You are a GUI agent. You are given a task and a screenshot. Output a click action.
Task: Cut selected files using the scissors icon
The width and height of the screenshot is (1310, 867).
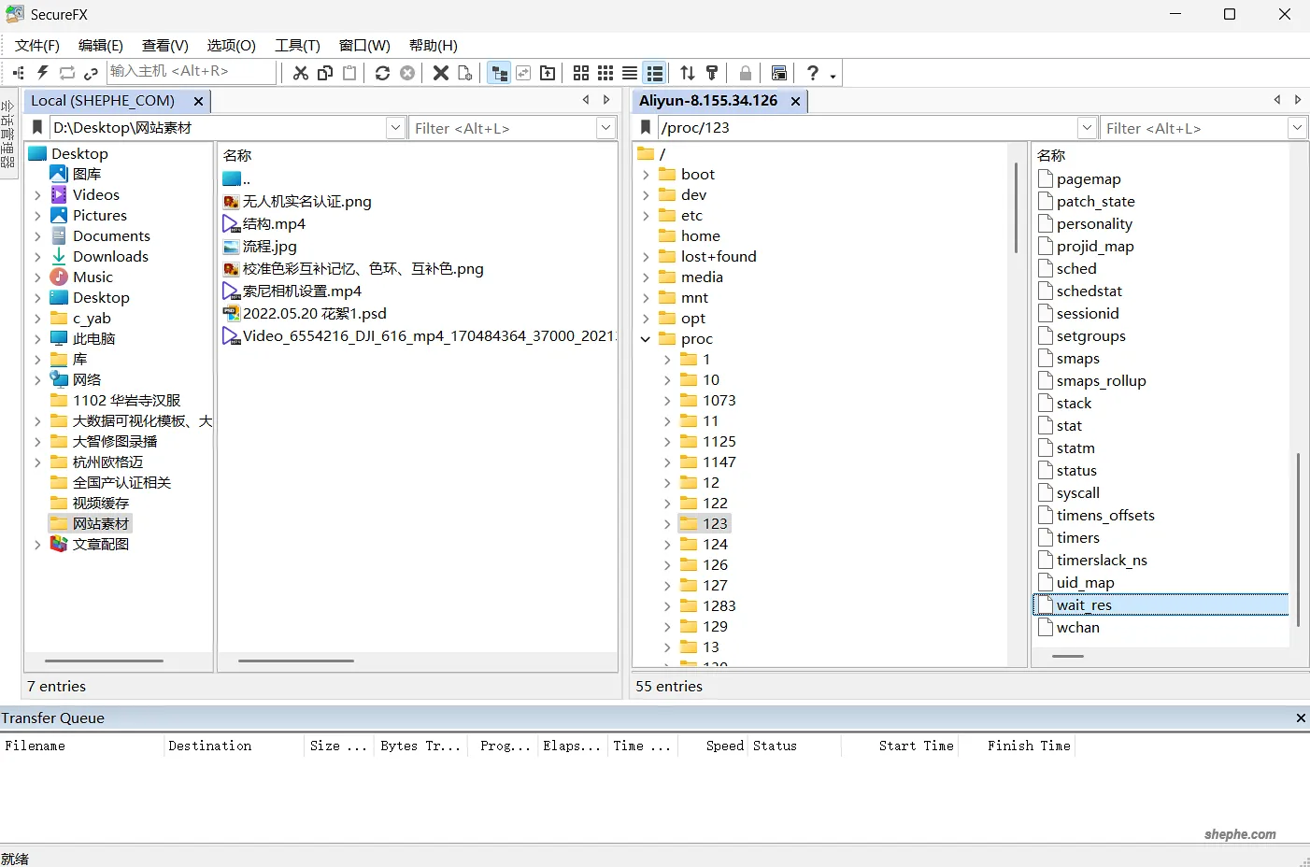(300, 73)
